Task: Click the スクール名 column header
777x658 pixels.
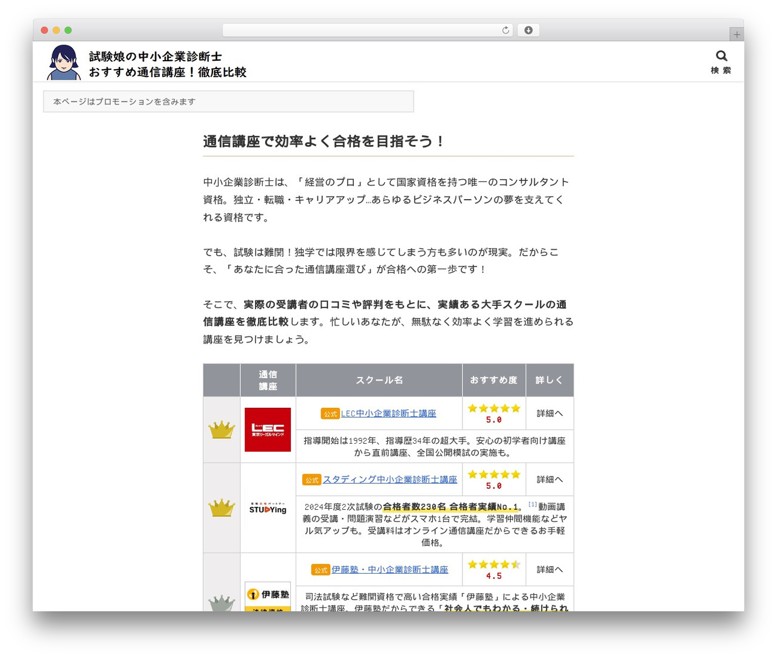Action: click(379, 380)
